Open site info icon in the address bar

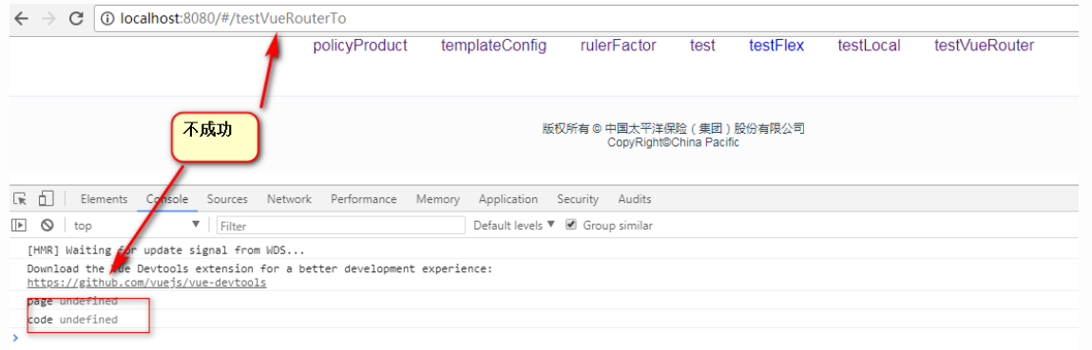click(x=107, y=19)
